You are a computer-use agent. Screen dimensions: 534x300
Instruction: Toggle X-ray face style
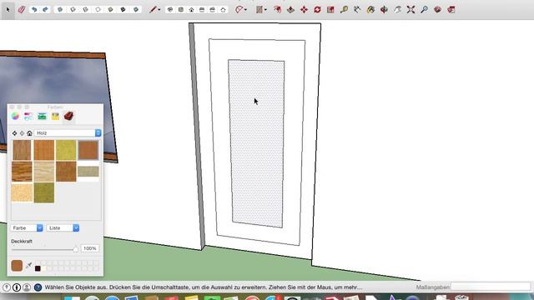pos(60,9)
